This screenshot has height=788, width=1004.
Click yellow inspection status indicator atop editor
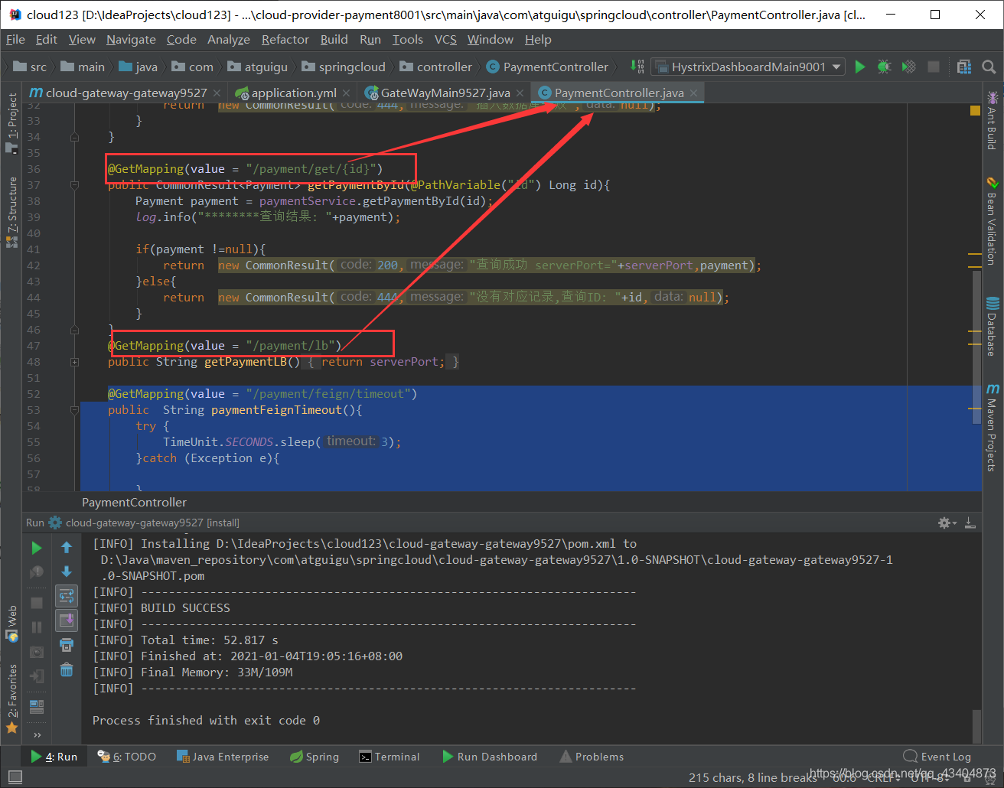click(x=975, y=110)
